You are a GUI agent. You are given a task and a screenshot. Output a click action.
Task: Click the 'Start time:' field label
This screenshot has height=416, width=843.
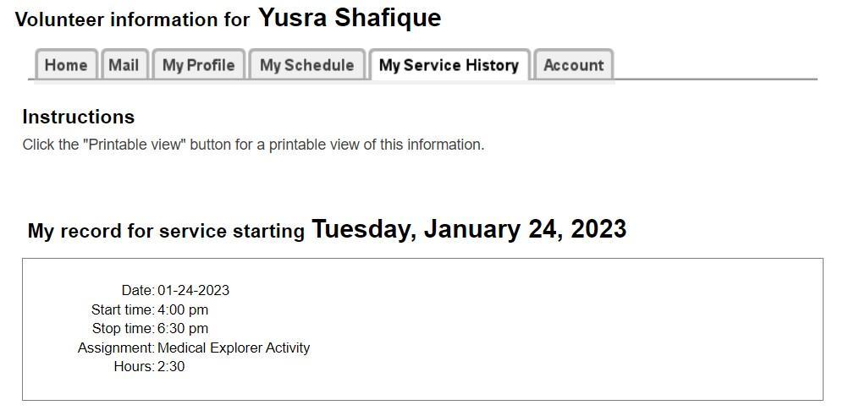point(123,309)
